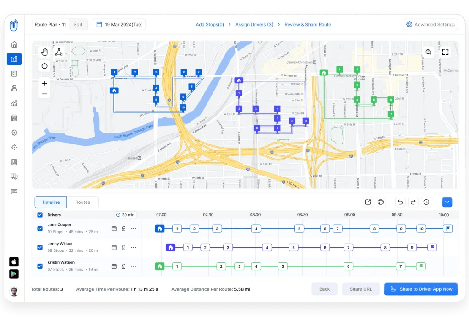Select stop 6 on Kristin Watson's timeline
This screenshot has height=325, width=469.
[348, 266]
